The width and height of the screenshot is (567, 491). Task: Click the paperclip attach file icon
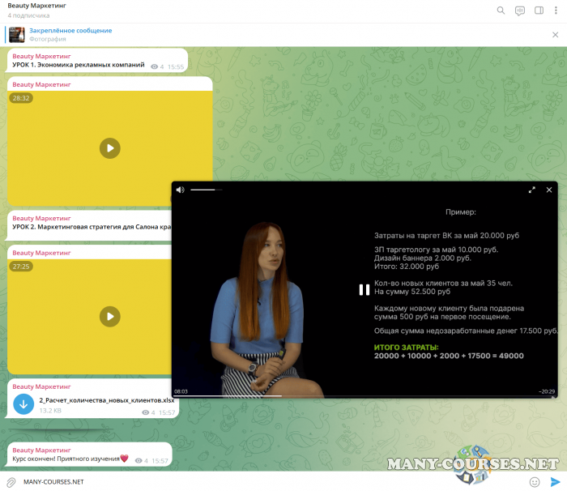11,482
